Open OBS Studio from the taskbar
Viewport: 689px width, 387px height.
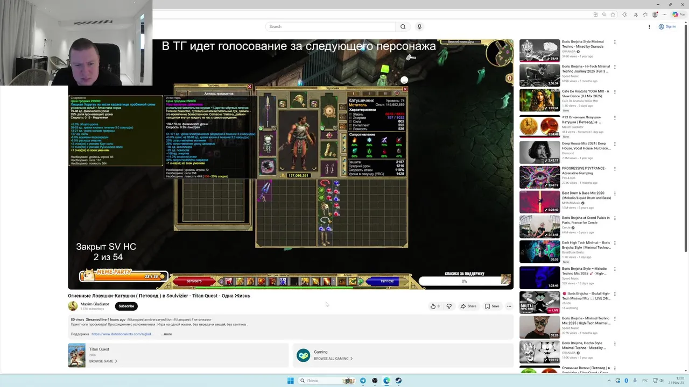click(375, 381)
